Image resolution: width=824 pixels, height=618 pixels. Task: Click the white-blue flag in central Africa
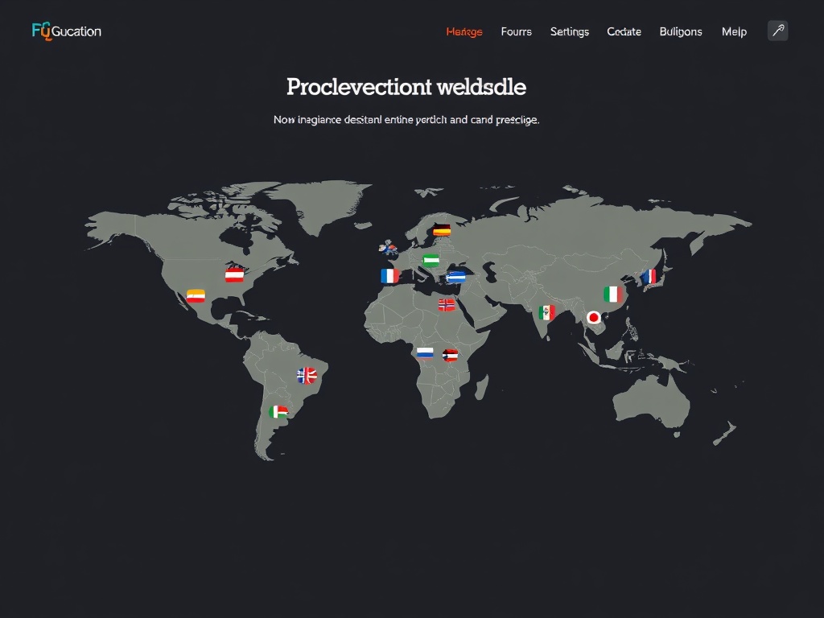[425, 352]
